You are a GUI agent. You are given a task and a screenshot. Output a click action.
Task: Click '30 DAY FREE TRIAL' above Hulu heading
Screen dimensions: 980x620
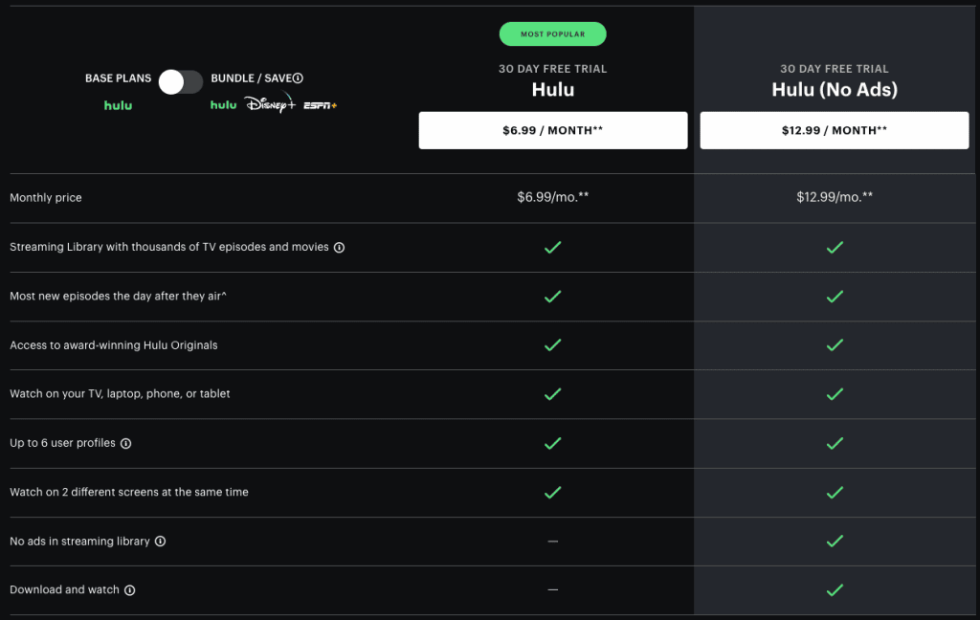tap(552, 69)
